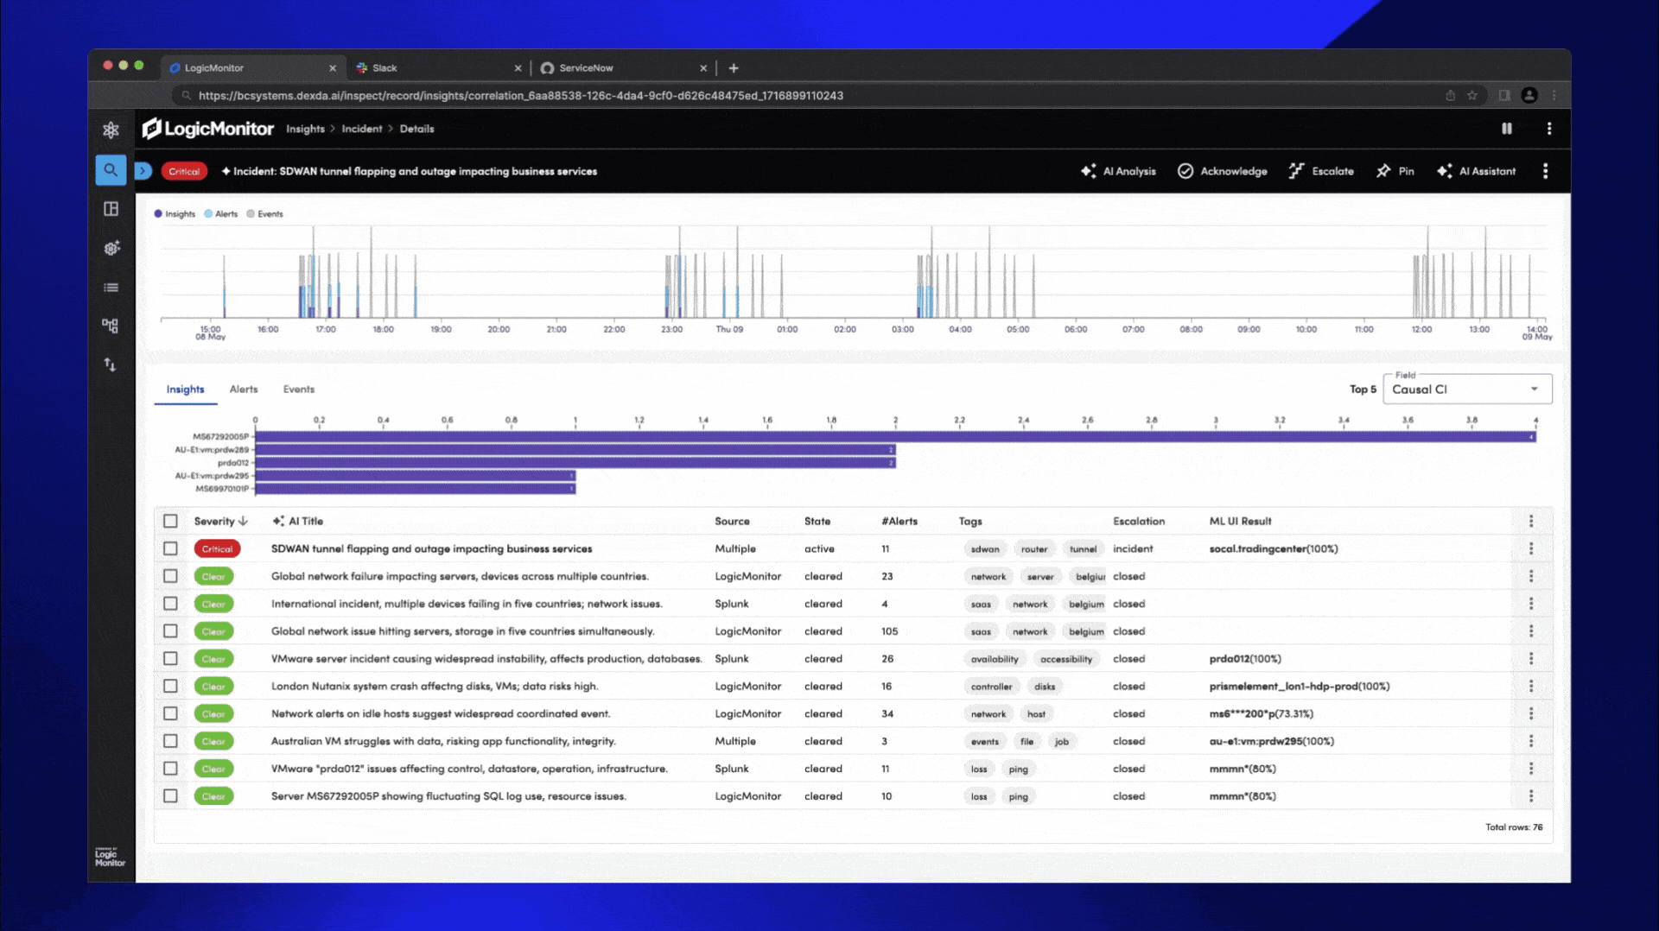Open the topology hierarchy icon in sidebar
The image size is (1659, 931).
pos(111,326)
